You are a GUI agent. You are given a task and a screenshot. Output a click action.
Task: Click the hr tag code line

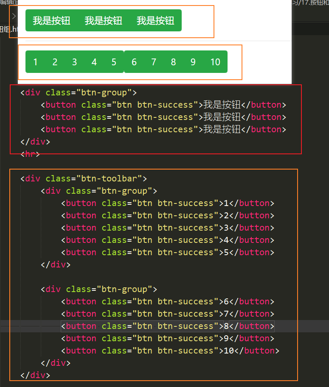coord(30,154)
